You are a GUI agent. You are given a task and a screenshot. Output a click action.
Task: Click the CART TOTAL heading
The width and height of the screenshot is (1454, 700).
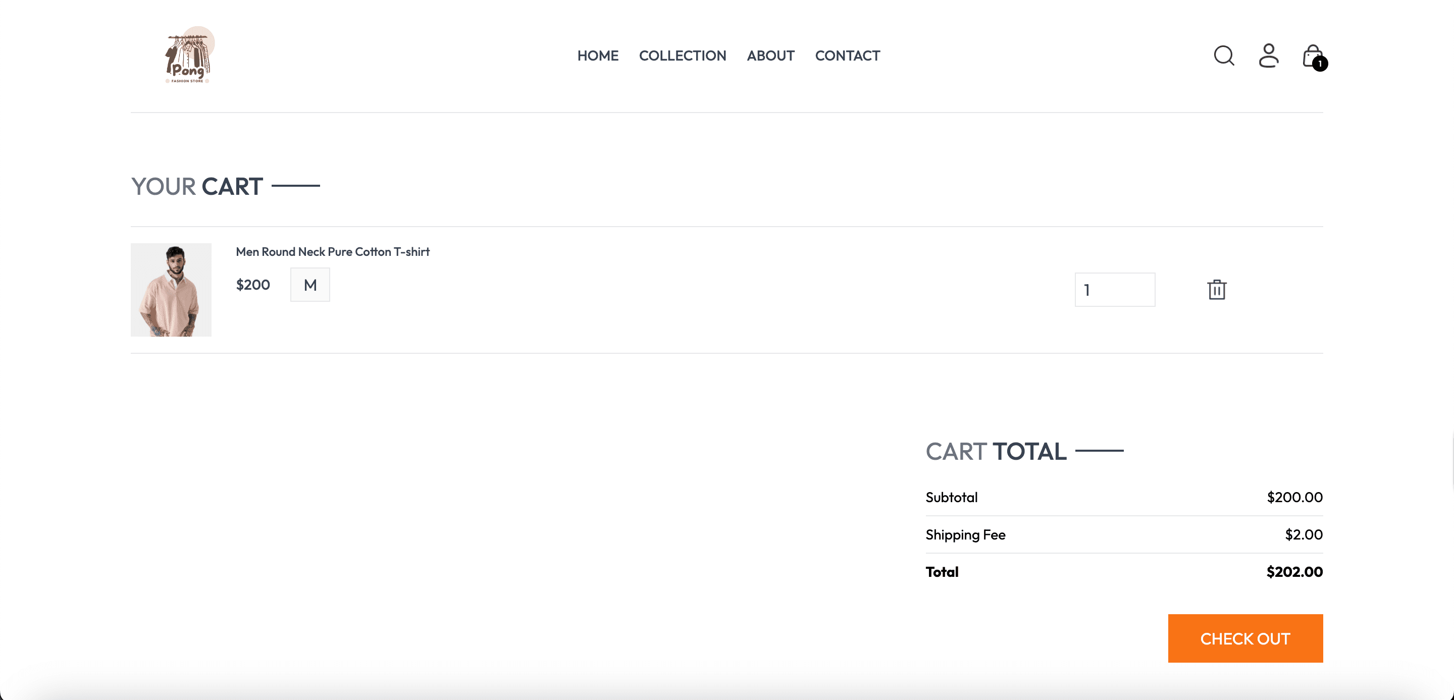(x=996, y=451)
